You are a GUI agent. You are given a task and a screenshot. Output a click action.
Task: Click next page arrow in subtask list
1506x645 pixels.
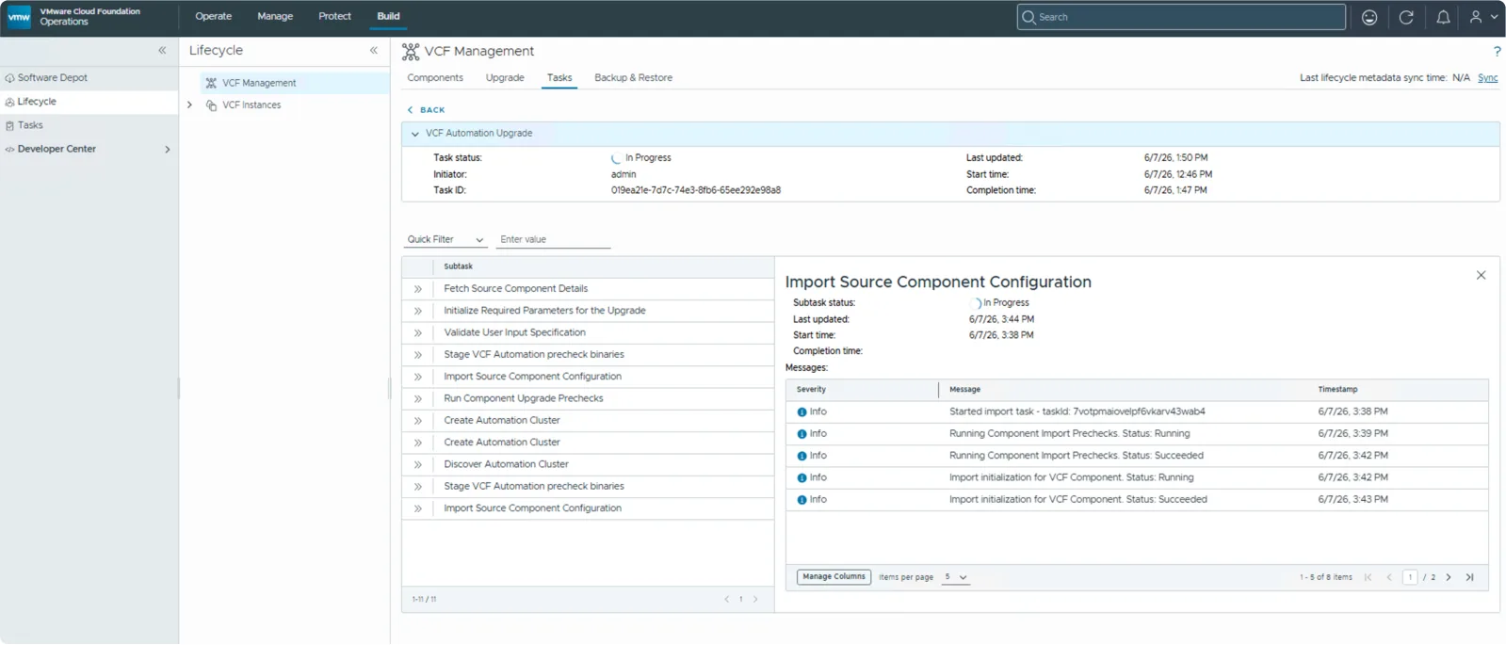[755, 599]
